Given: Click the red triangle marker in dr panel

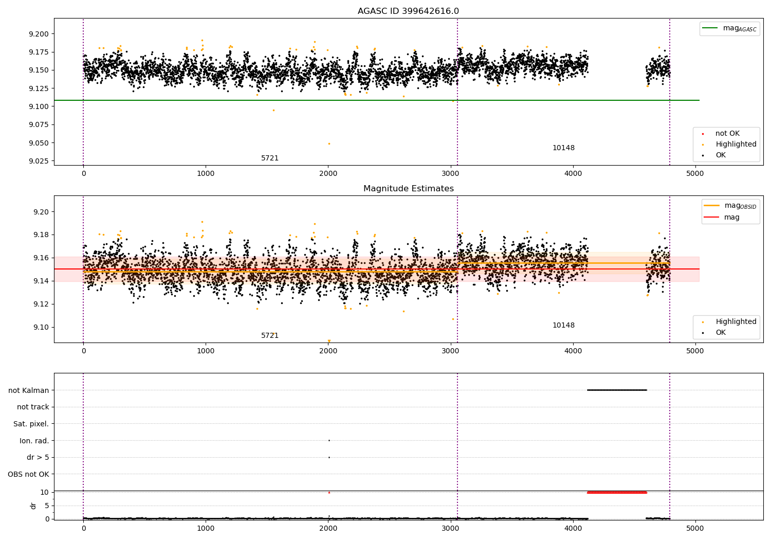Looking at the screenshot, I should (x=329, y=492).
